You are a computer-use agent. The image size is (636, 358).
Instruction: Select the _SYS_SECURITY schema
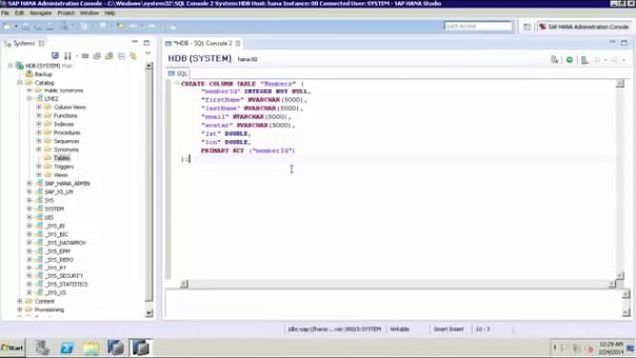(65, 276)
